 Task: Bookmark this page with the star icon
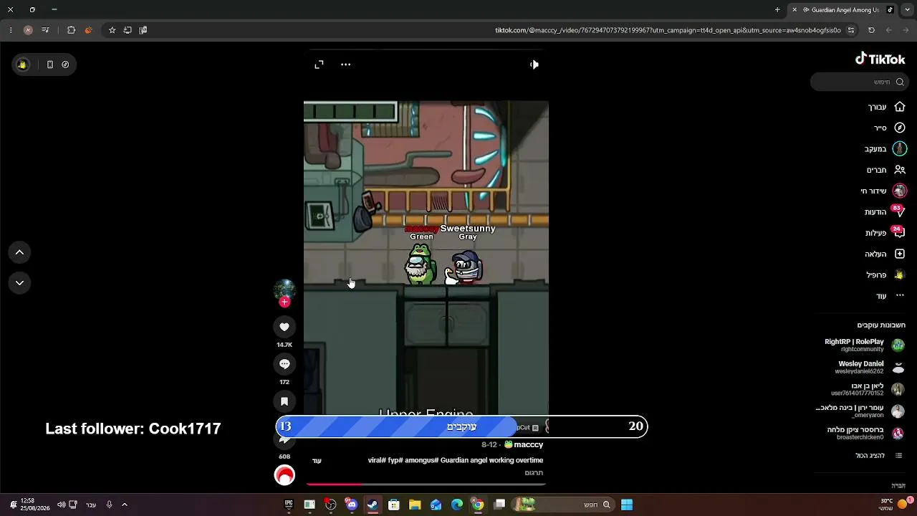pos(112,30)
